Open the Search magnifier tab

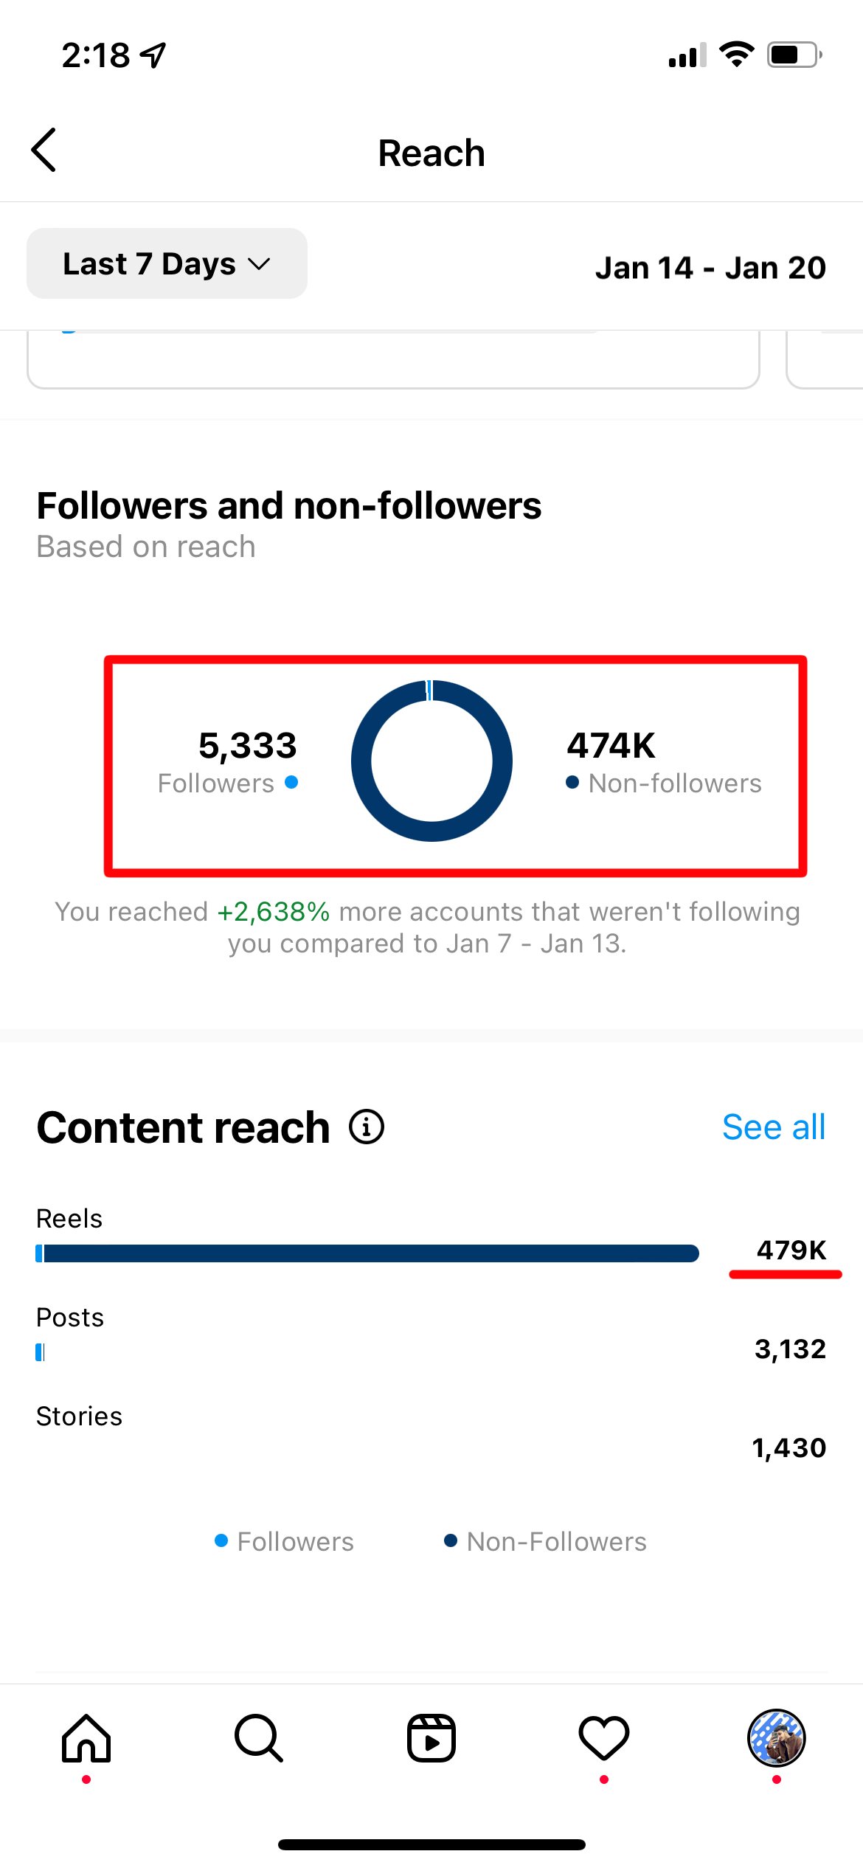coord(258,1738)
